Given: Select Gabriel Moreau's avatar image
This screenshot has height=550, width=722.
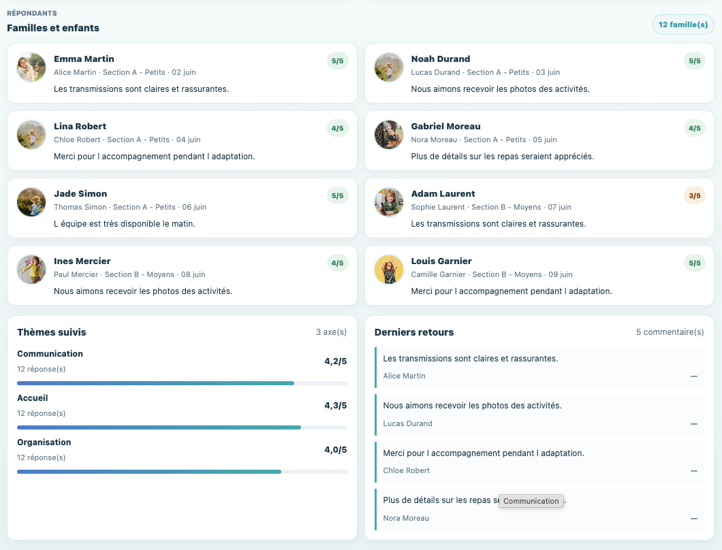Looking at the screenshot, I should [389, 135].
